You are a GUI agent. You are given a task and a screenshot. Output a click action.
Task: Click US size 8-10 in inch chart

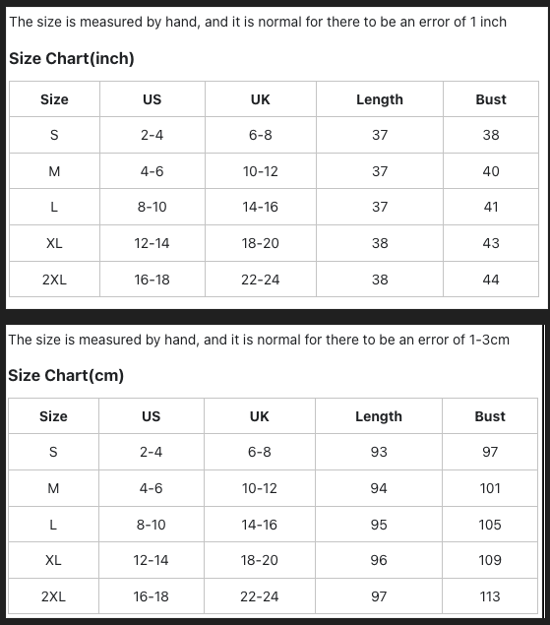point(153,207)
